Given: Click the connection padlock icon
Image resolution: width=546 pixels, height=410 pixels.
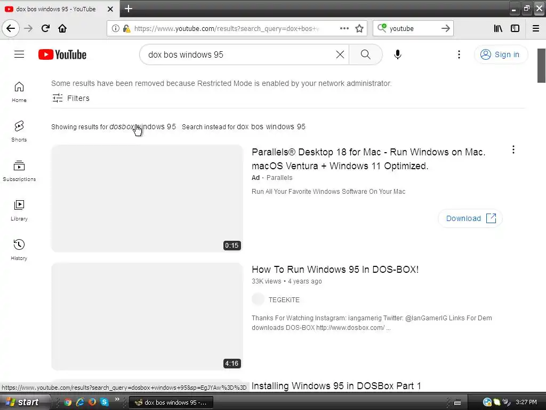Looking at the screenshot, I should [x=126, y=28].
